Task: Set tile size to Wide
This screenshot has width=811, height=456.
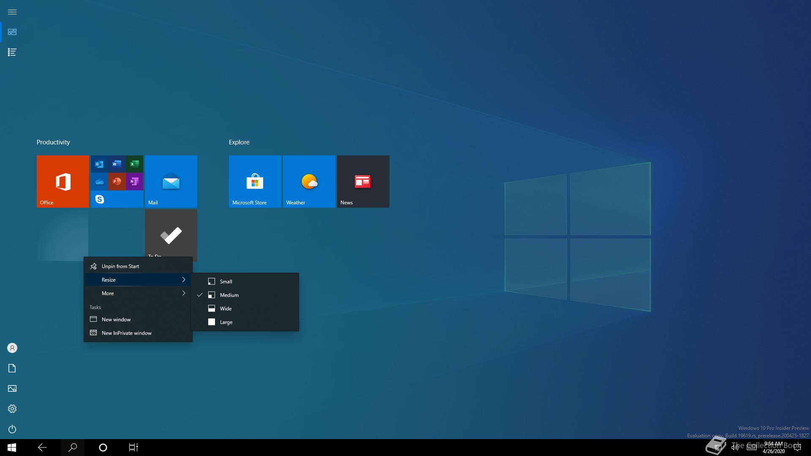Action: pyautogui.click(x=245, y=309)
